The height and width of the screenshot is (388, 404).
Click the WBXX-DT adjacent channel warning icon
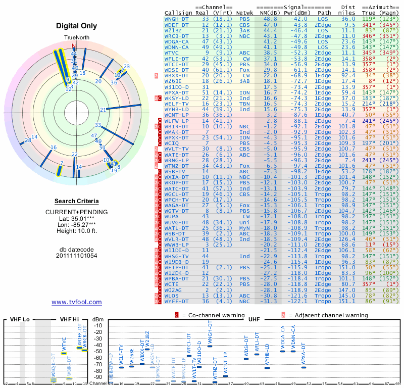156,76
